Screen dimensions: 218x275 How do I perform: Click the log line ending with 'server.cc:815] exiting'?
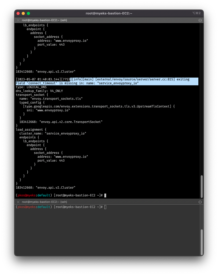103,79
